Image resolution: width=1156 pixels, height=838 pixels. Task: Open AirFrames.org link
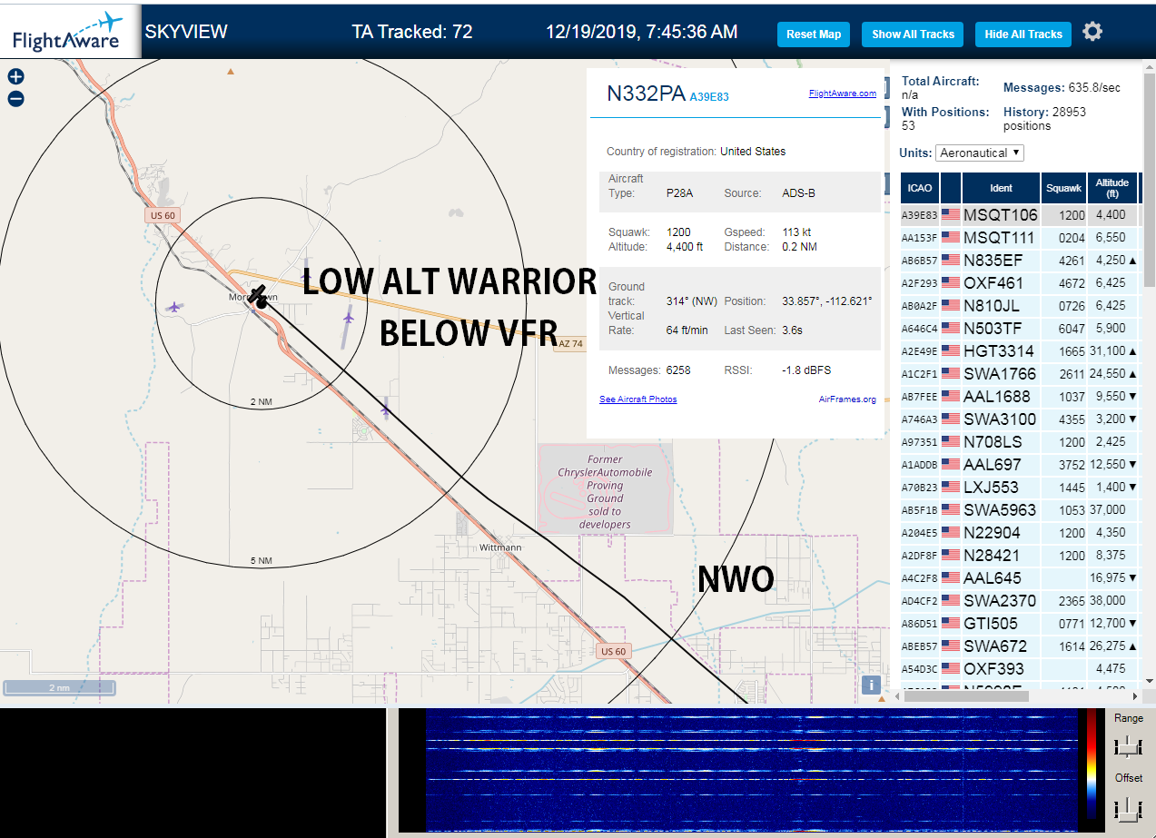click(x=847, y=399)
